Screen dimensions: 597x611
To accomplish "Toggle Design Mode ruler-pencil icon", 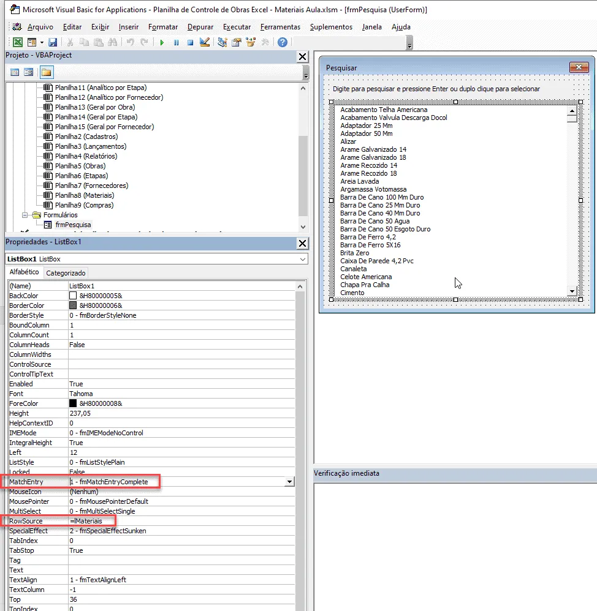I will coord(205,42).
